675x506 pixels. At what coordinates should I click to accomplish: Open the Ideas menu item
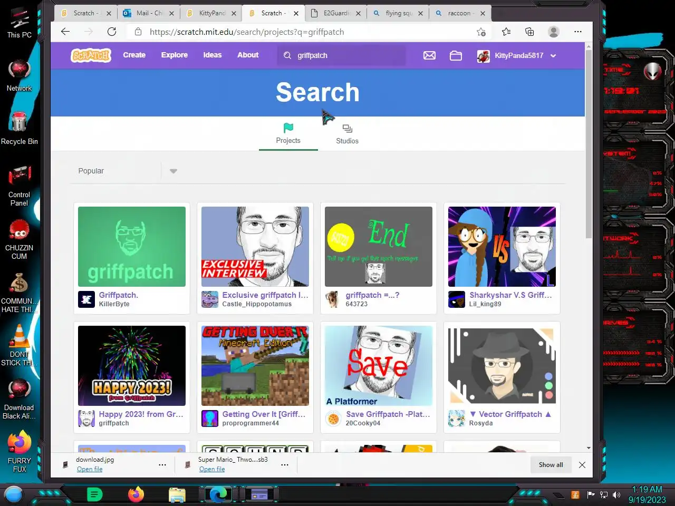pos(213,55)
